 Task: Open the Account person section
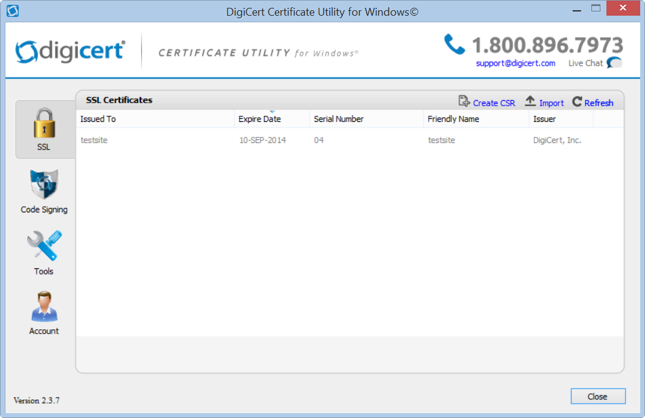coord(44,313)
